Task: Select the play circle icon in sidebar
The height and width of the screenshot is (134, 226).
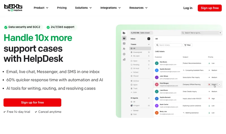Action: click(124, 54)
